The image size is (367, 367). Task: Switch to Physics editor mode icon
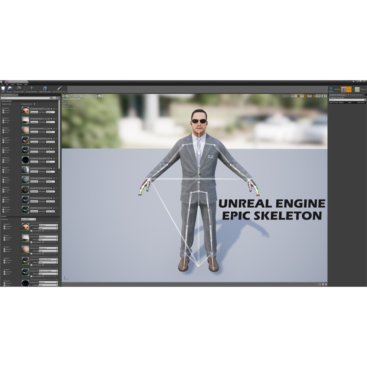(357, 89)
